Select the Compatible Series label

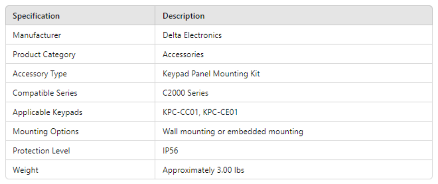coord(45,93)
